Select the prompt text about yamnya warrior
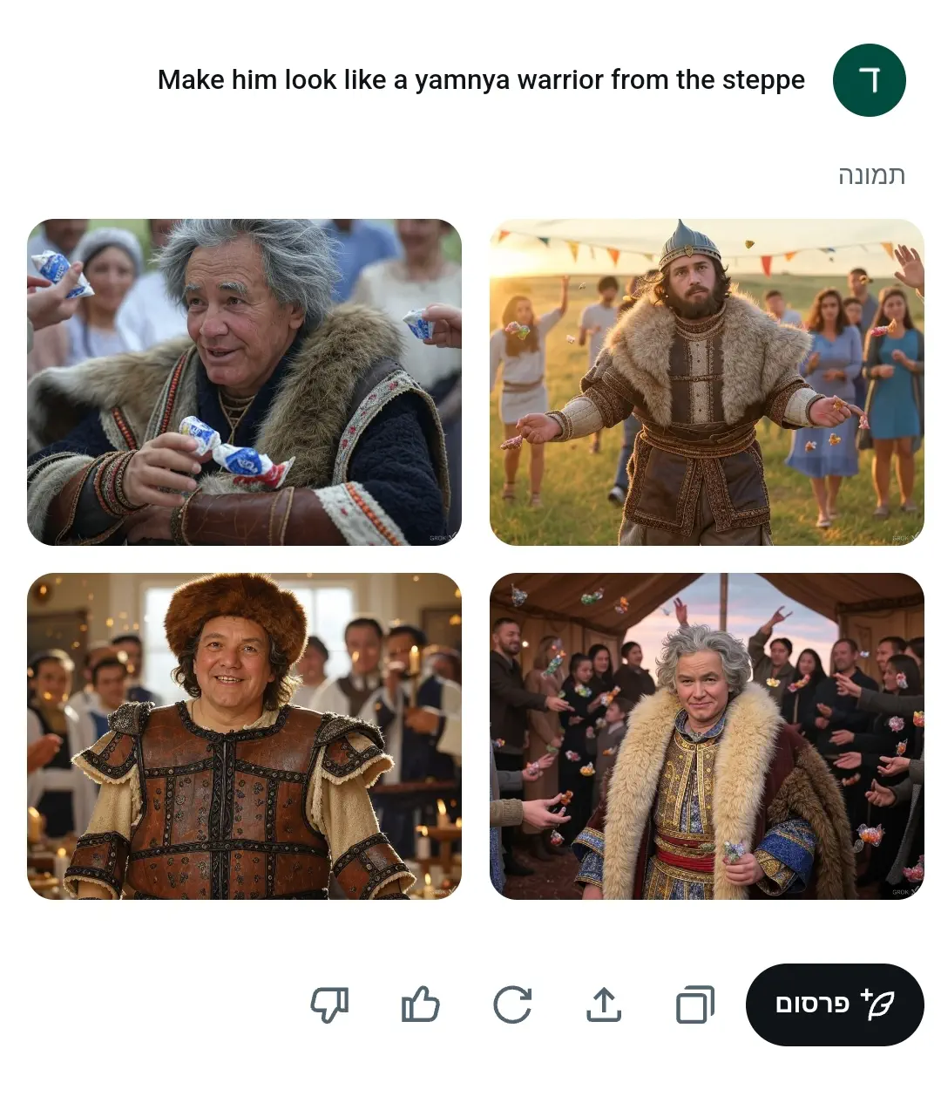Viewport: 941px width, 1110px height. [481, 80]
